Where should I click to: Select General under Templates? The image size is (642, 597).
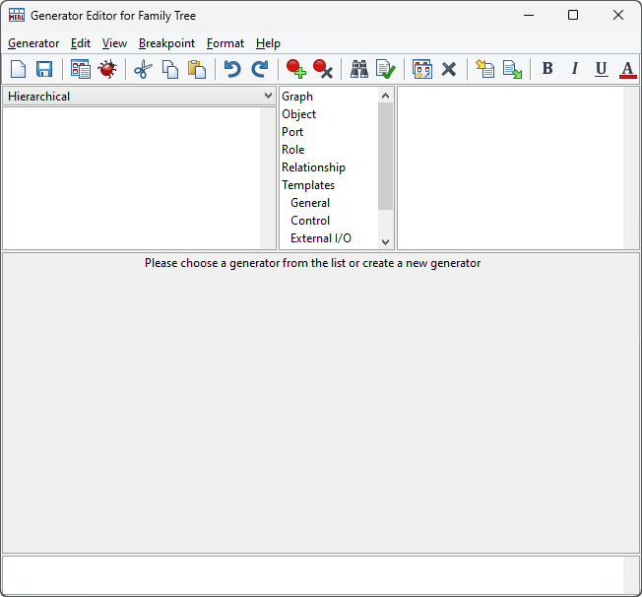[310, 203]
